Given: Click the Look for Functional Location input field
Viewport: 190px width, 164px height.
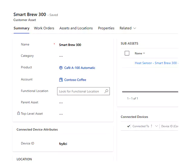Looking at the screenshot, I should [83, 91].
